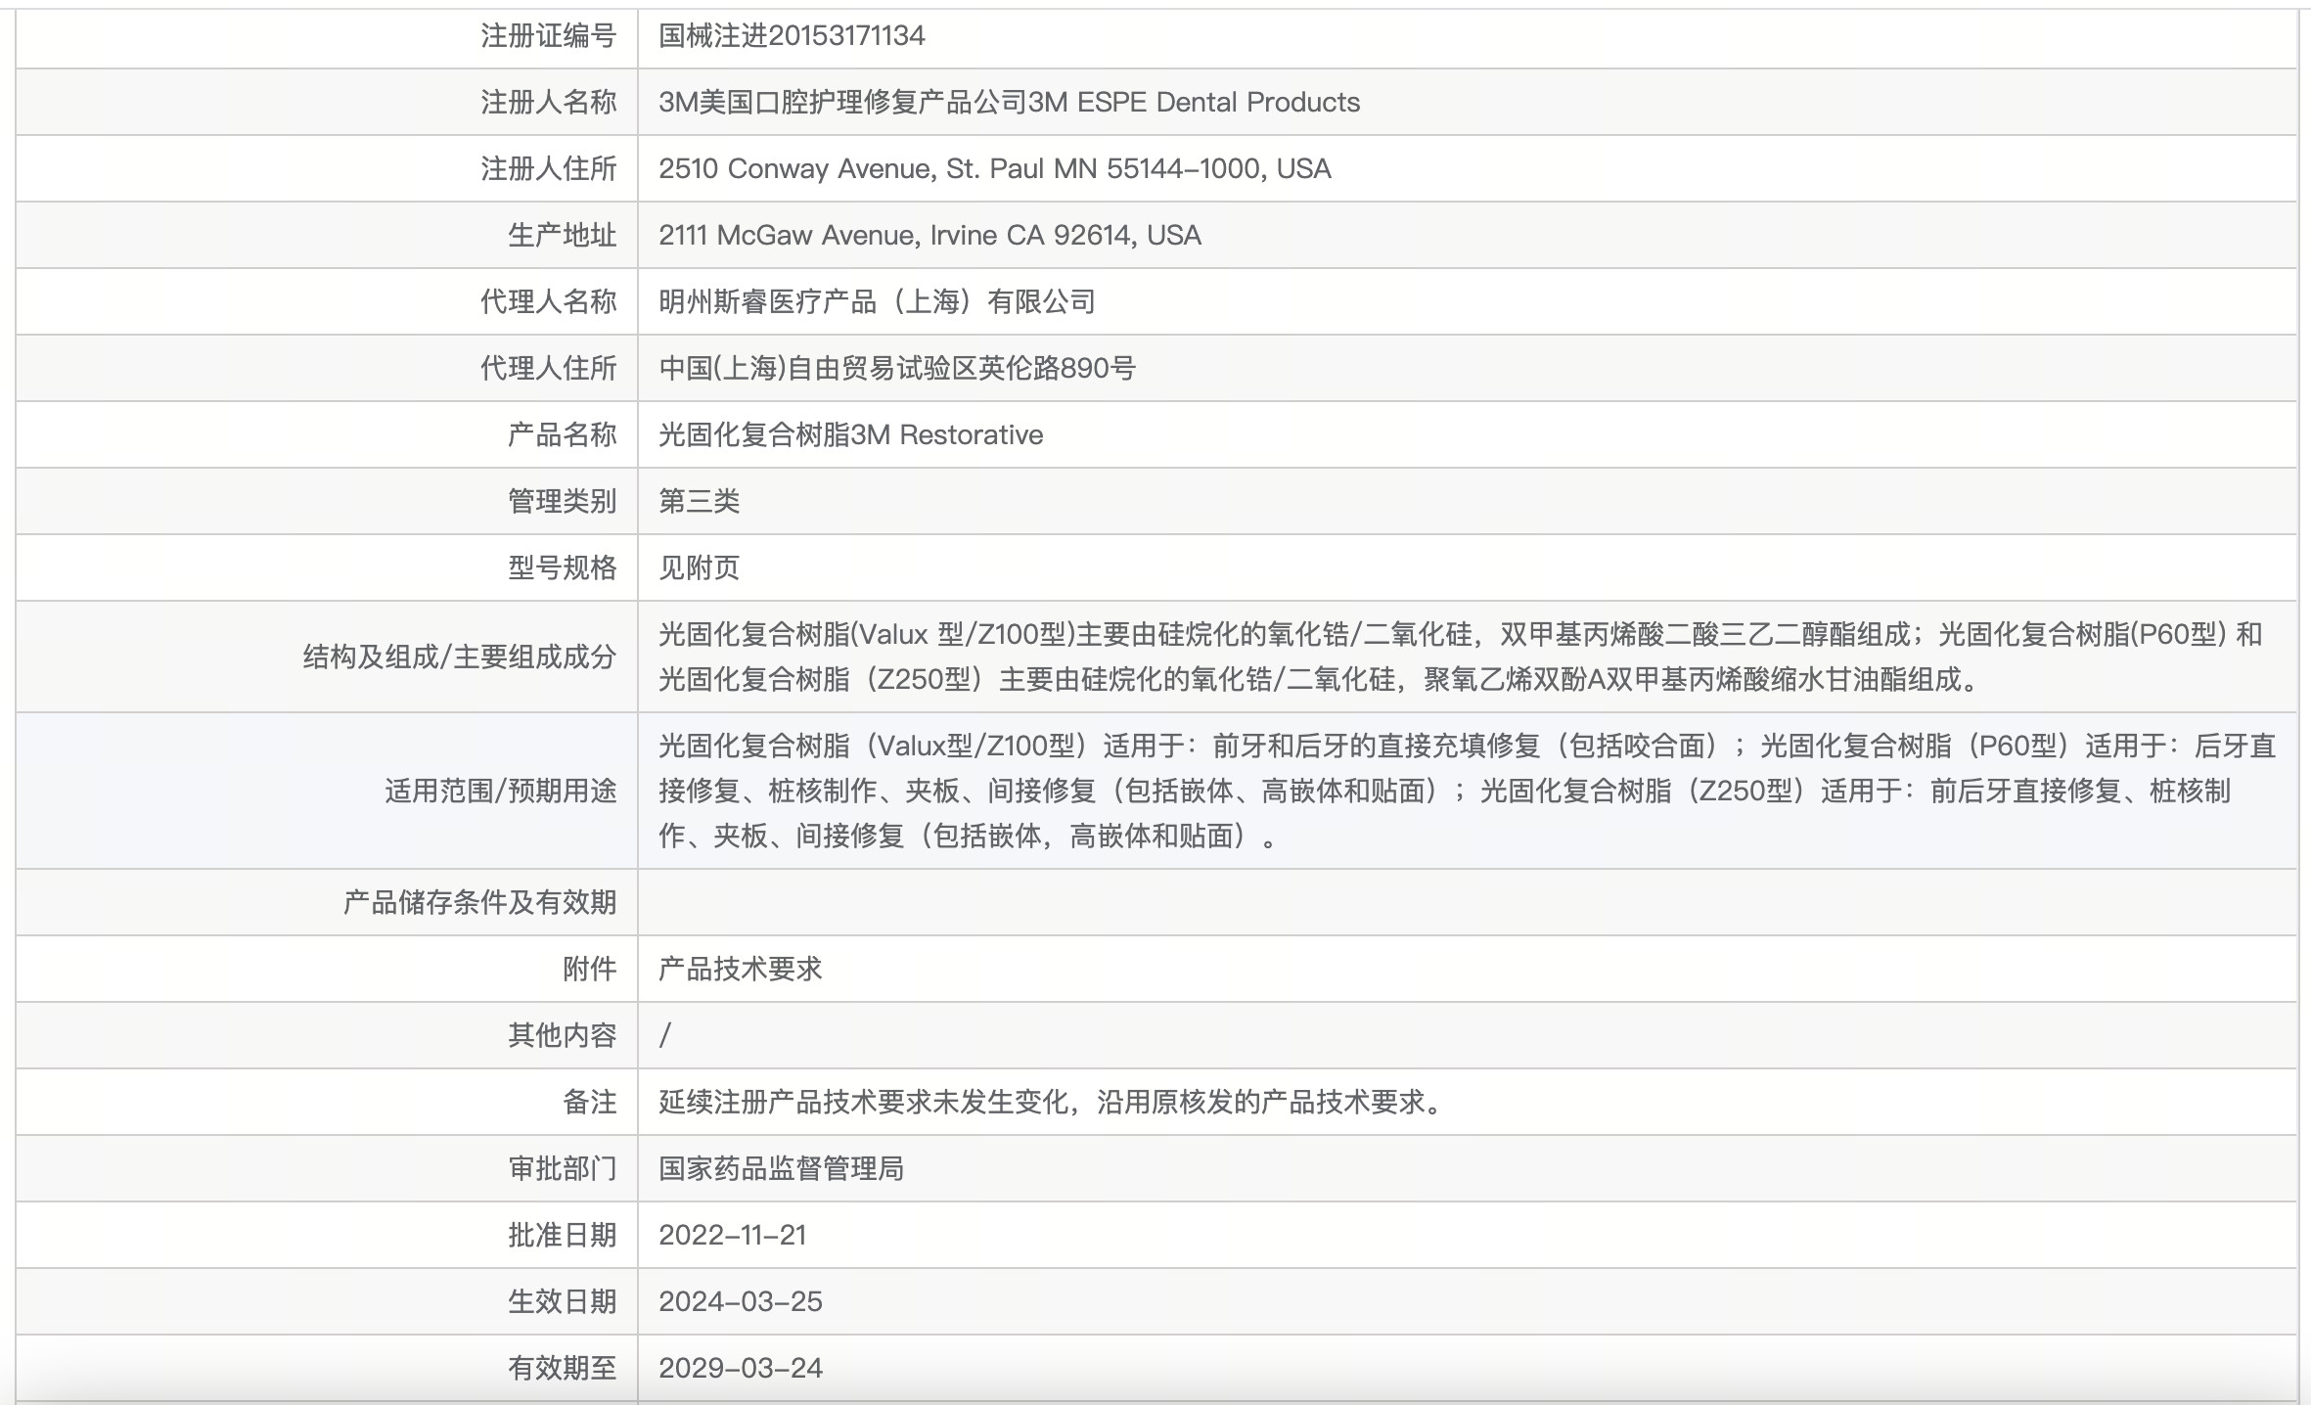Screen dimensions: 2311x1405
Task: Click the 代理人住所 label
Action: (549, 369)
